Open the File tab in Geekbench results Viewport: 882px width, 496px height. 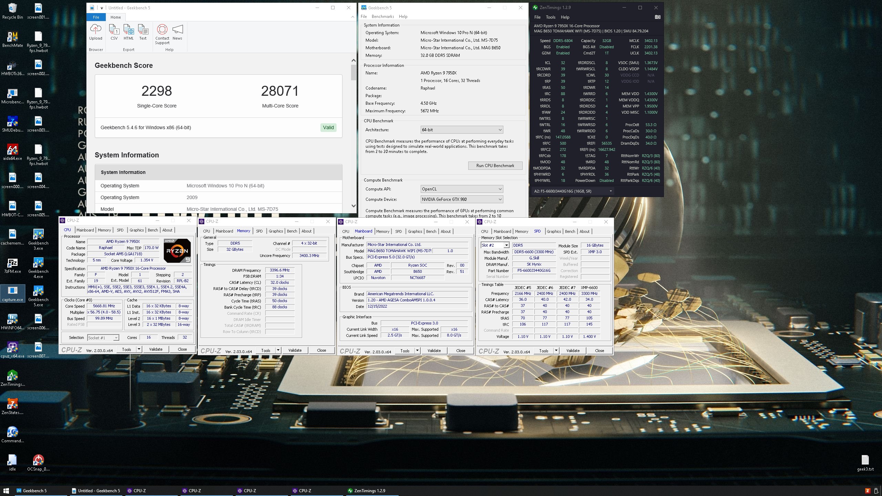[96, 17]
